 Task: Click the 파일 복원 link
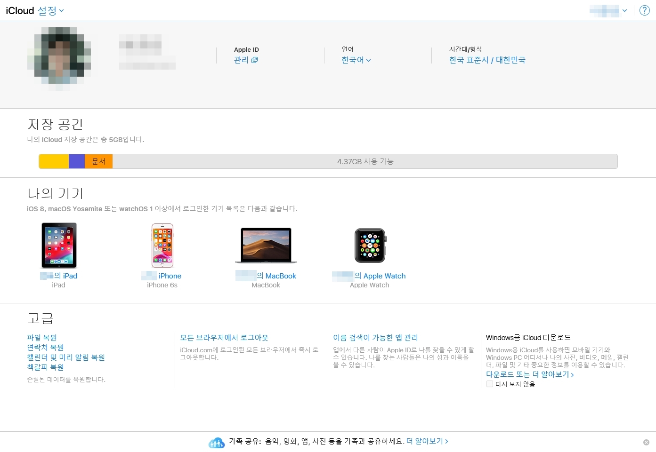coord(42,338)
